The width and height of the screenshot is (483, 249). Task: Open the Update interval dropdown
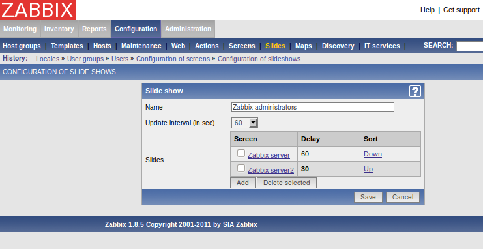pyautogui.click(x=244, y=123)
